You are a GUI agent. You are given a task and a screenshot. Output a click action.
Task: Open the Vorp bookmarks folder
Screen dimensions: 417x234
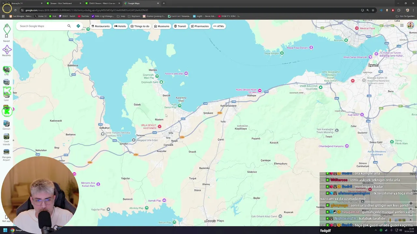click(121, 16)
